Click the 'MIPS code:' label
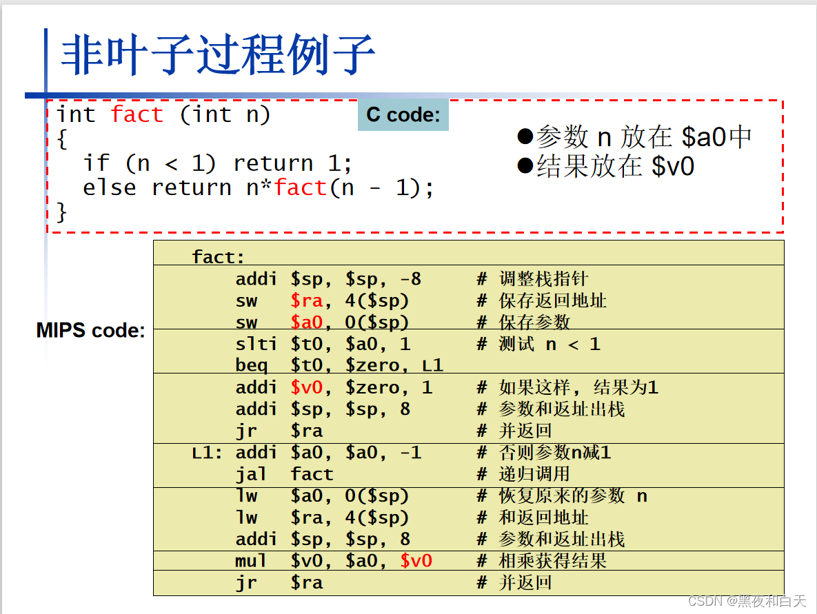 point(90,330)
